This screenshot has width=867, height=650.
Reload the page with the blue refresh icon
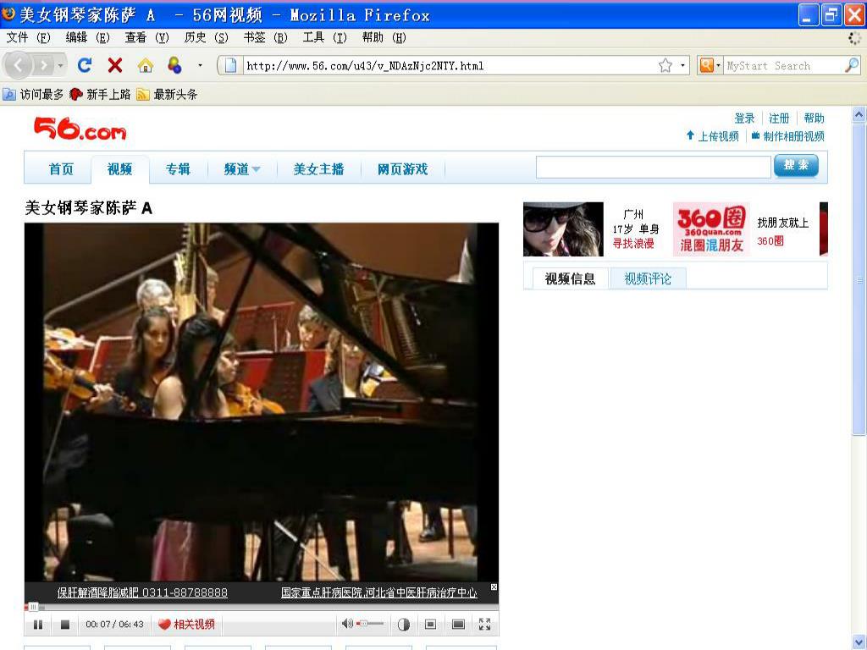(x=85, y=66)
